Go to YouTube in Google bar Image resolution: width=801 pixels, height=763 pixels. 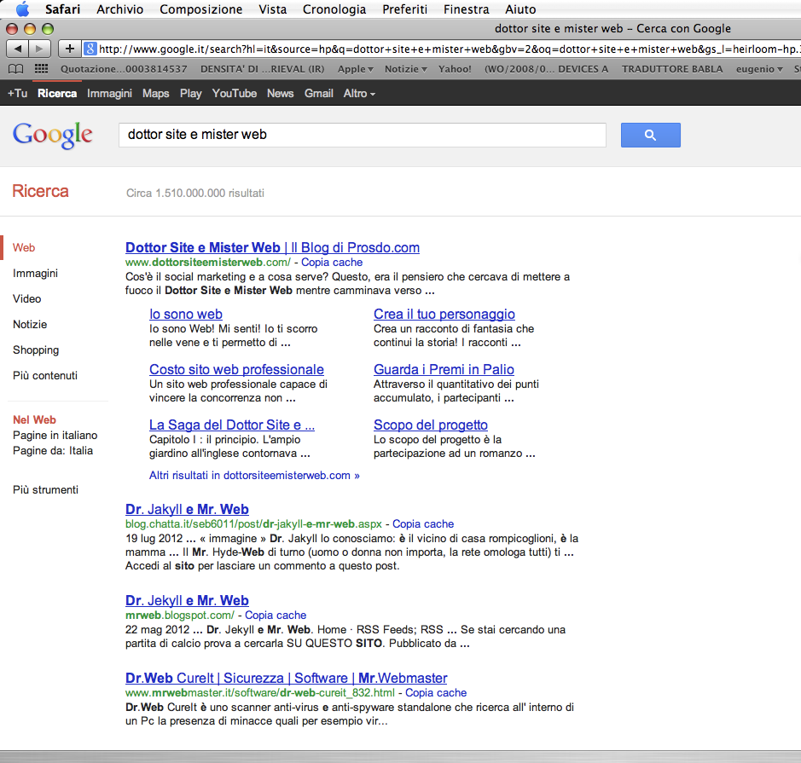click(x=235, y=94)
